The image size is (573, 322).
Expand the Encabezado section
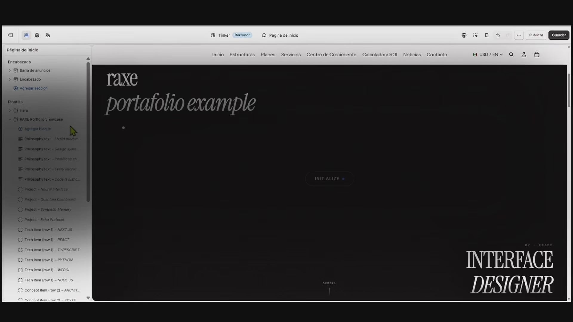[x=10, y=79]
